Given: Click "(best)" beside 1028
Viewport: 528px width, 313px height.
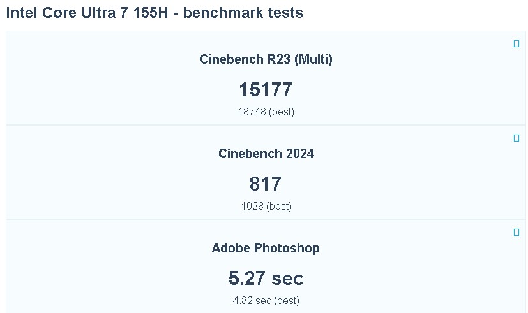Looking at the screenshot, I should coord(279,206).
